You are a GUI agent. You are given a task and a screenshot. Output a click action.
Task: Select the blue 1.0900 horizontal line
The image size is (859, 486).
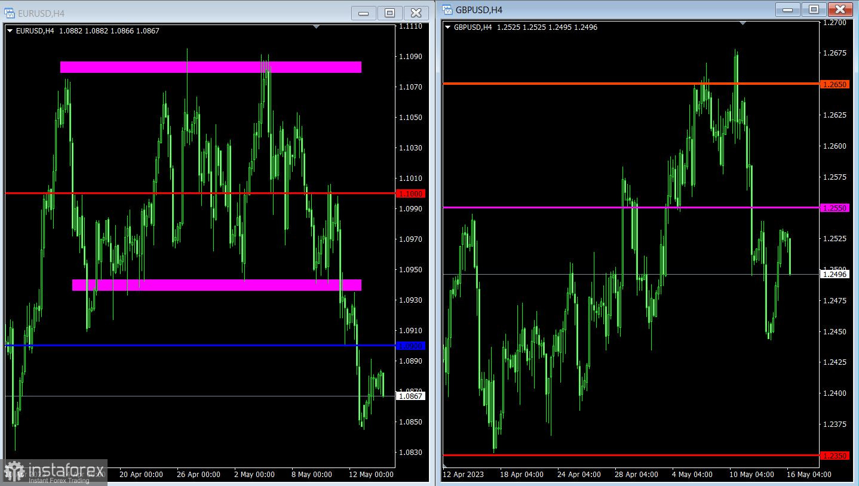[x=200, y=345]
